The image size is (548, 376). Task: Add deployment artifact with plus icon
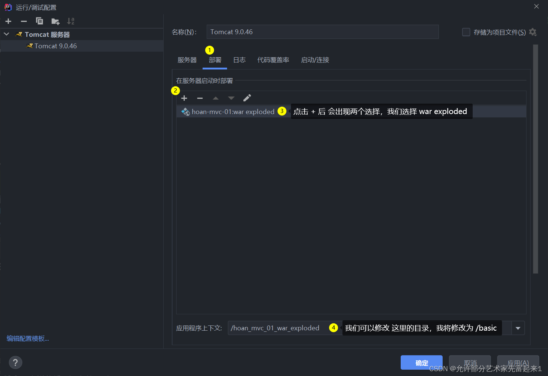point(184,98)
